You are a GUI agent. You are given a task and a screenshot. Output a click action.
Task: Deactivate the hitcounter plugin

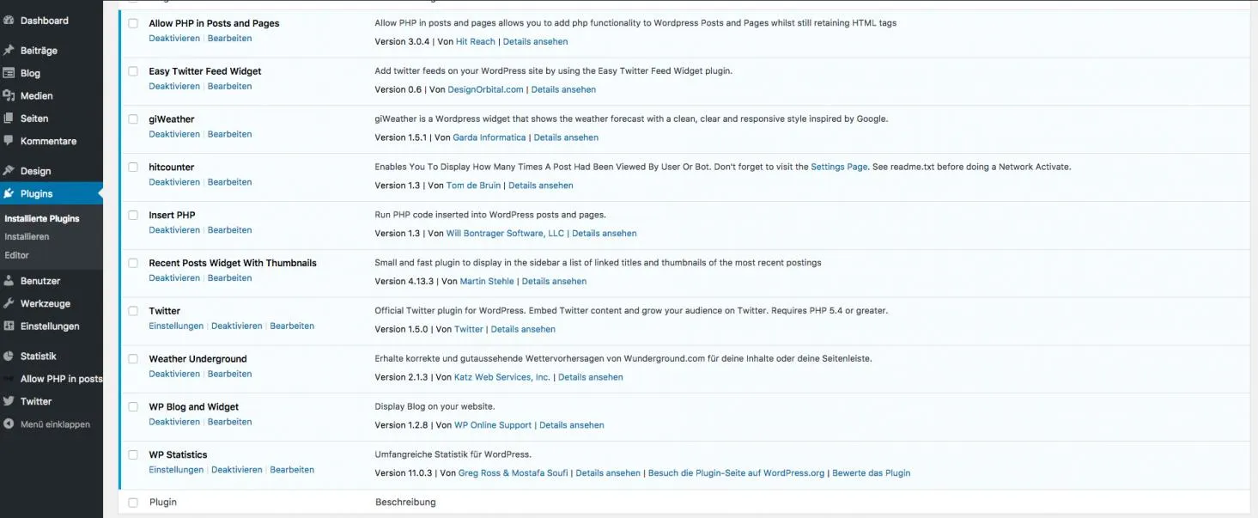(x=174, y=182)
